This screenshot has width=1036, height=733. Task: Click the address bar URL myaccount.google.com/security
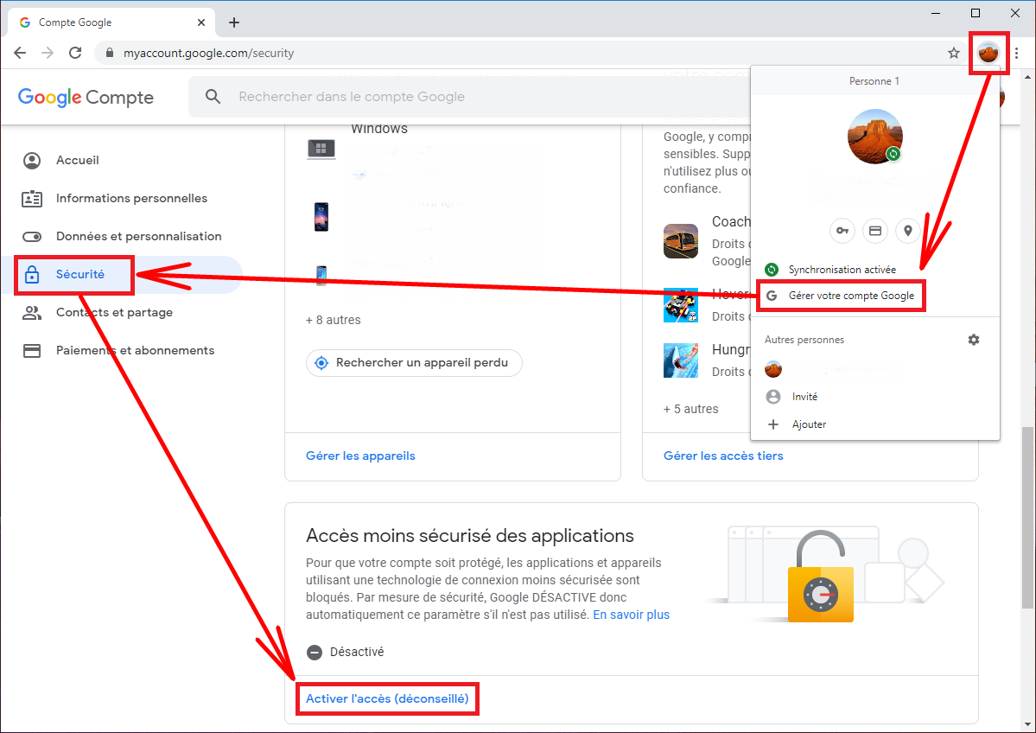209,53
